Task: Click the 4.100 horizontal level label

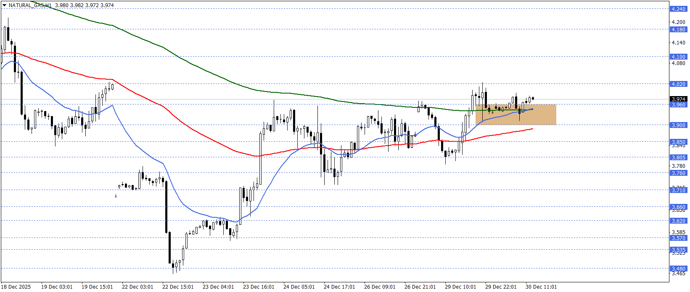Action: coord(678,57)
